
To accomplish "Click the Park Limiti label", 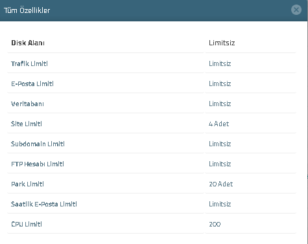I will 27,184.
